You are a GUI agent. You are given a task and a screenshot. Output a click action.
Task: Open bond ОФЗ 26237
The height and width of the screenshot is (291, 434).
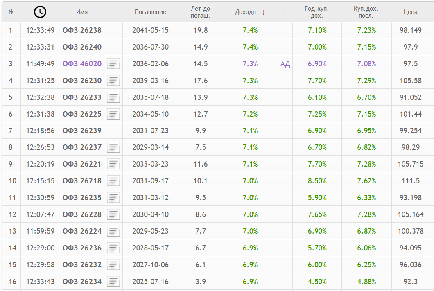tap(82, 147)
